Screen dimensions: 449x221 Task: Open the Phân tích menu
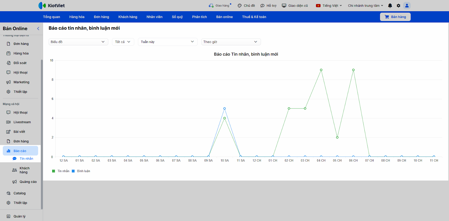tap(199, 17)
